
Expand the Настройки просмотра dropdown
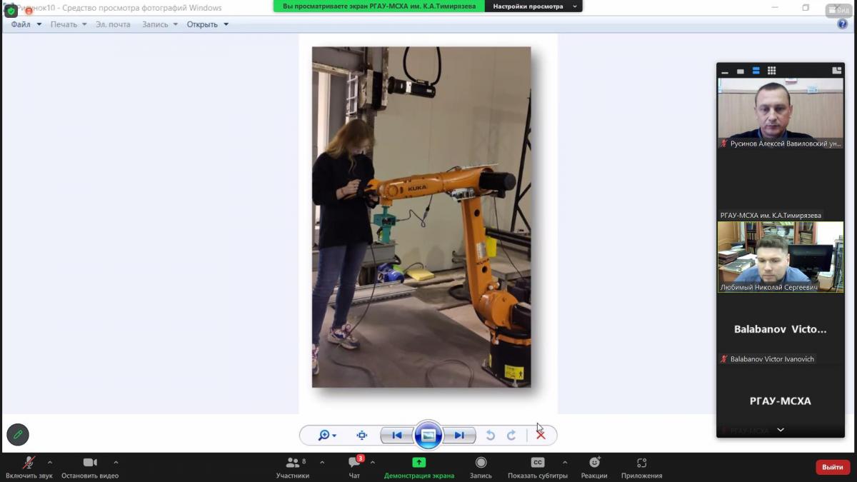[x=533, y=6]
